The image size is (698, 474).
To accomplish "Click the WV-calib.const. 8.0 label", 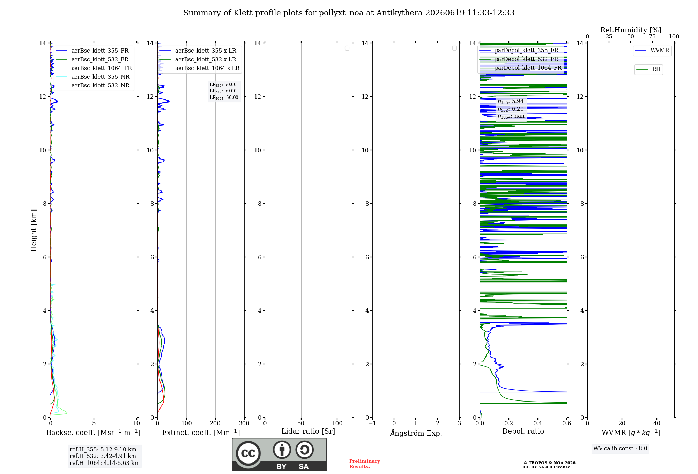I will click(620, 449).
